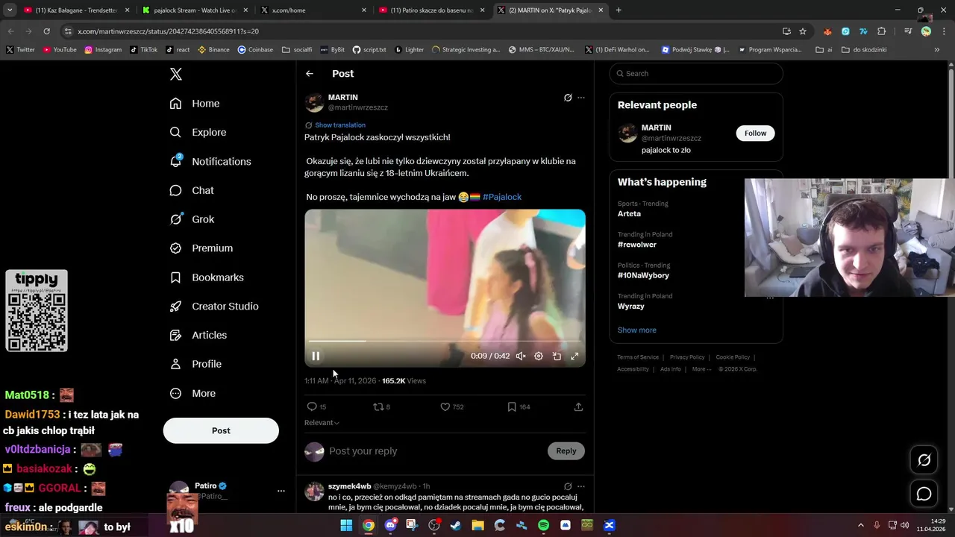Open Spotify from the taskbar
Viewport: 955px width, 537px height.
[544, 525]
